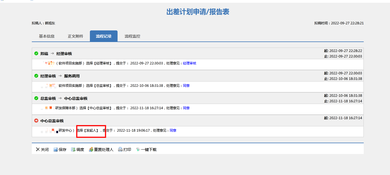390x175 pixels.
Task: Switch to the 正文附件 tab
Action: [x=76, y=36]
